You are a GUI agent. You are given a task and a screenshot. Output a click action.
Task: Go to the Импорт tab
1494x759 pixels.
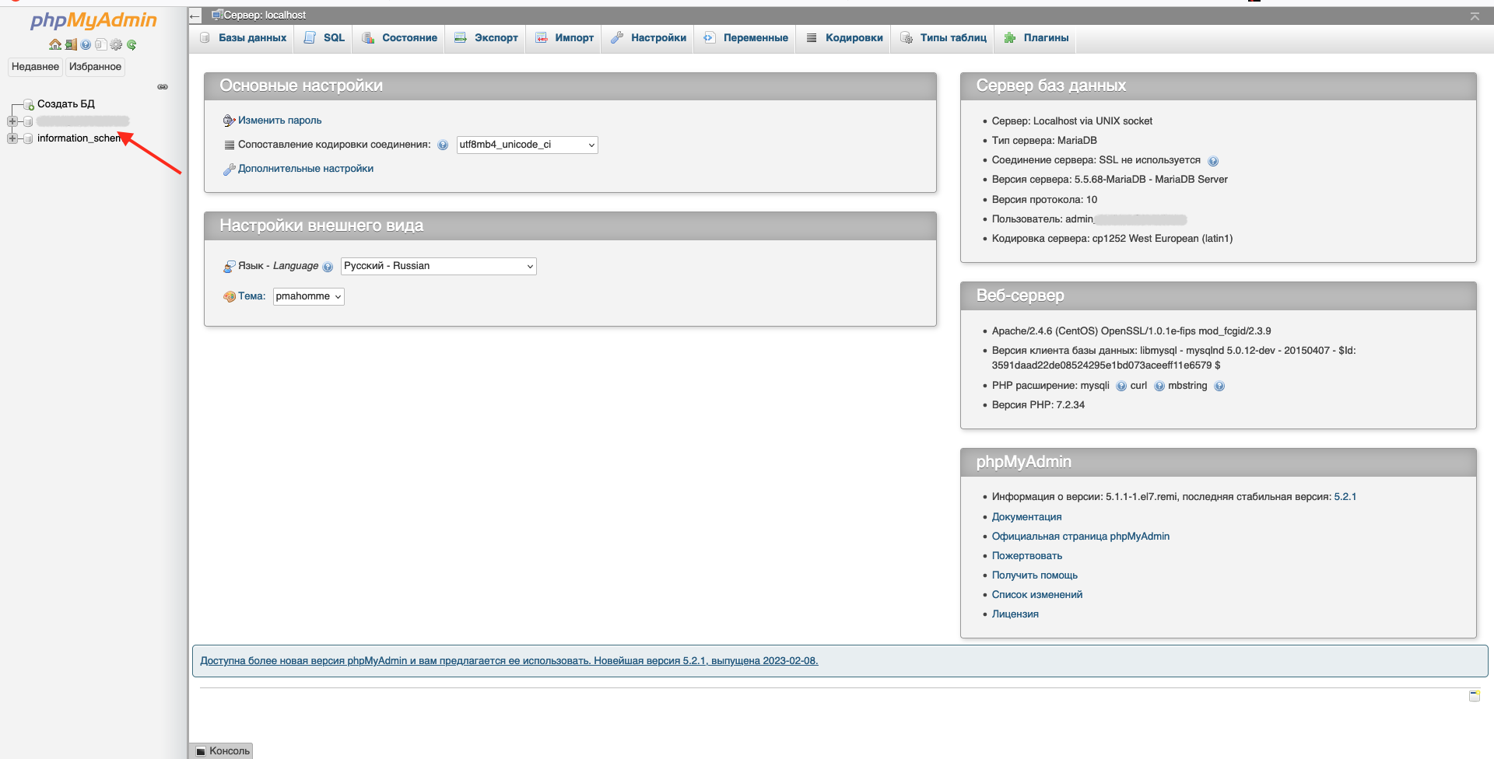click(565, 38)
